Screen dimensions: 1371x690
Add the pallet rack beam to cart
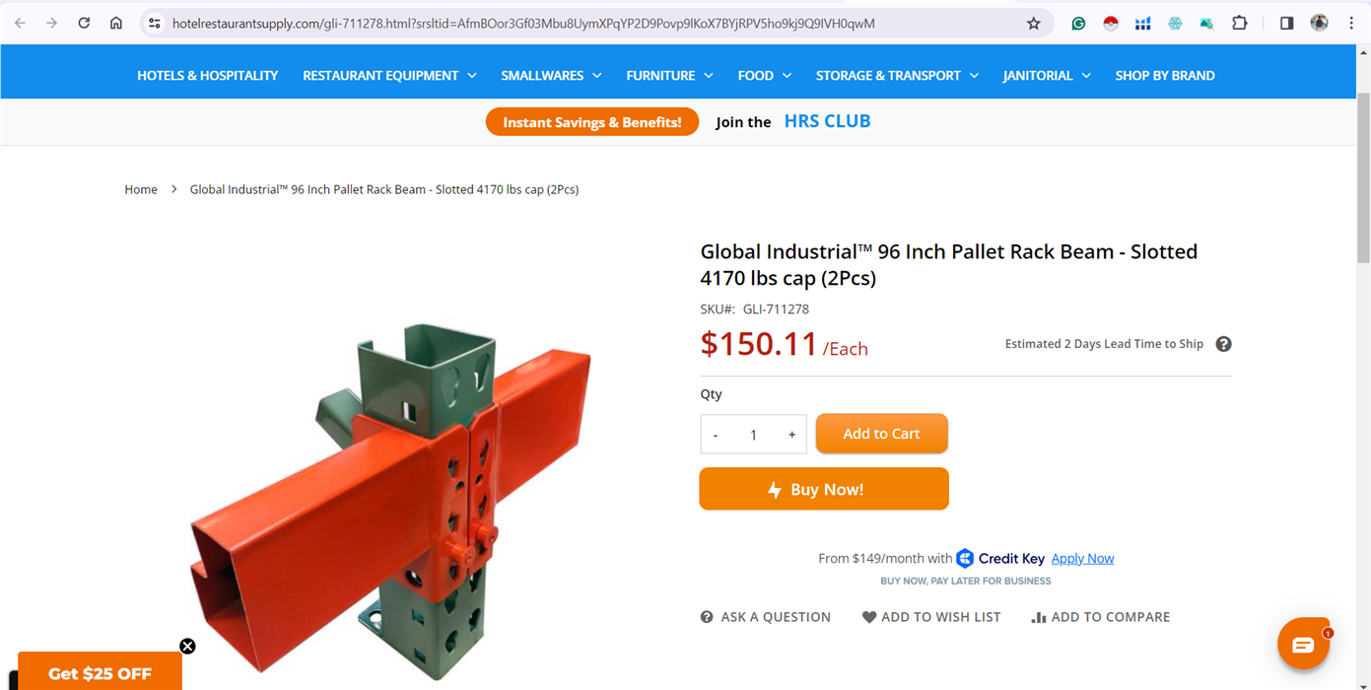pyautogui.click(x=881, y=434)
